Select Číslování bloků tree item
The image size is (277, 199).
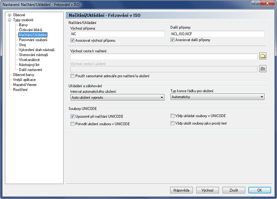(30, 30)
